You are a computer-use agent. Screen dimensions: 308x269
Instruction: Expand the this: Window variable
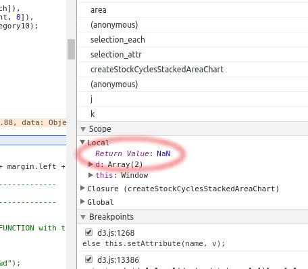coord(91,175)
